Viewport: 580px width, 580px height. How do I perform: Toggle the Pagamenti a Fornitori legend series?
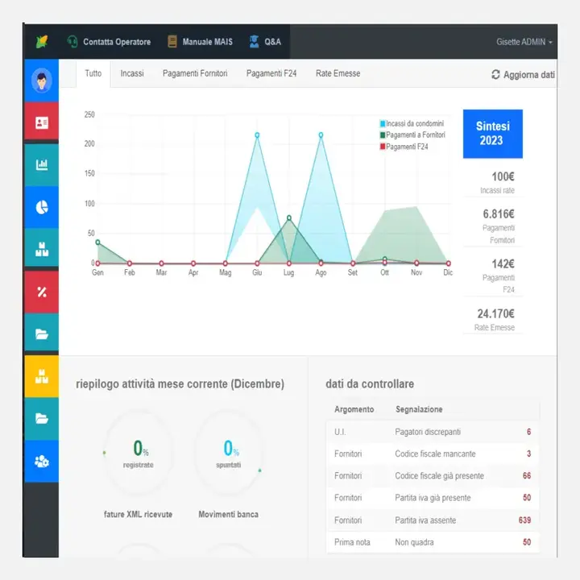[x=412, y=135]
